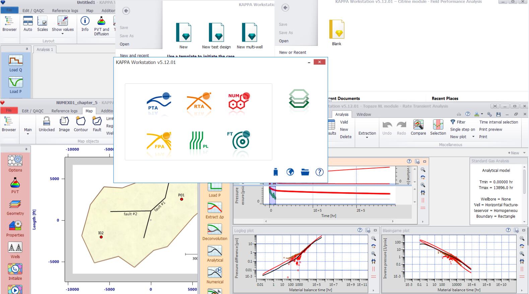Open Reference logs tab in Untitled1
The image size is (529, 294).
(65, 11)
